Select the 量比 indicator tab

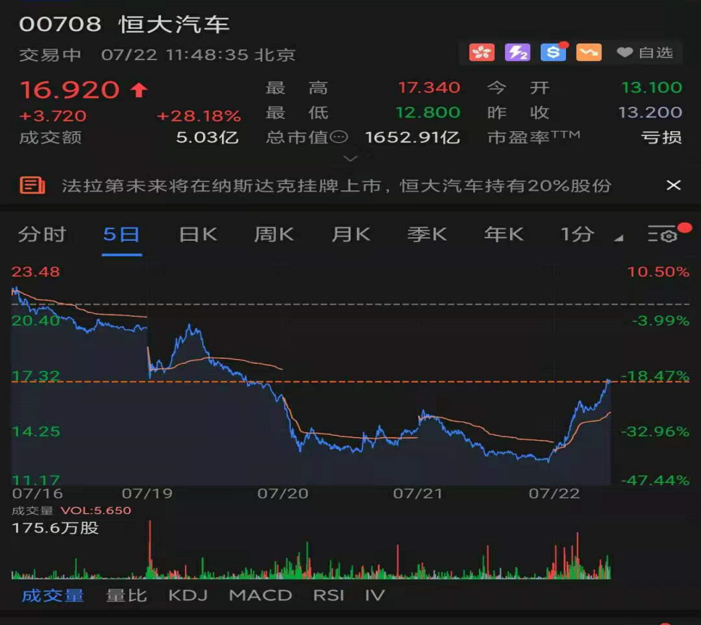pyautogui.click(x=125, y=595)
